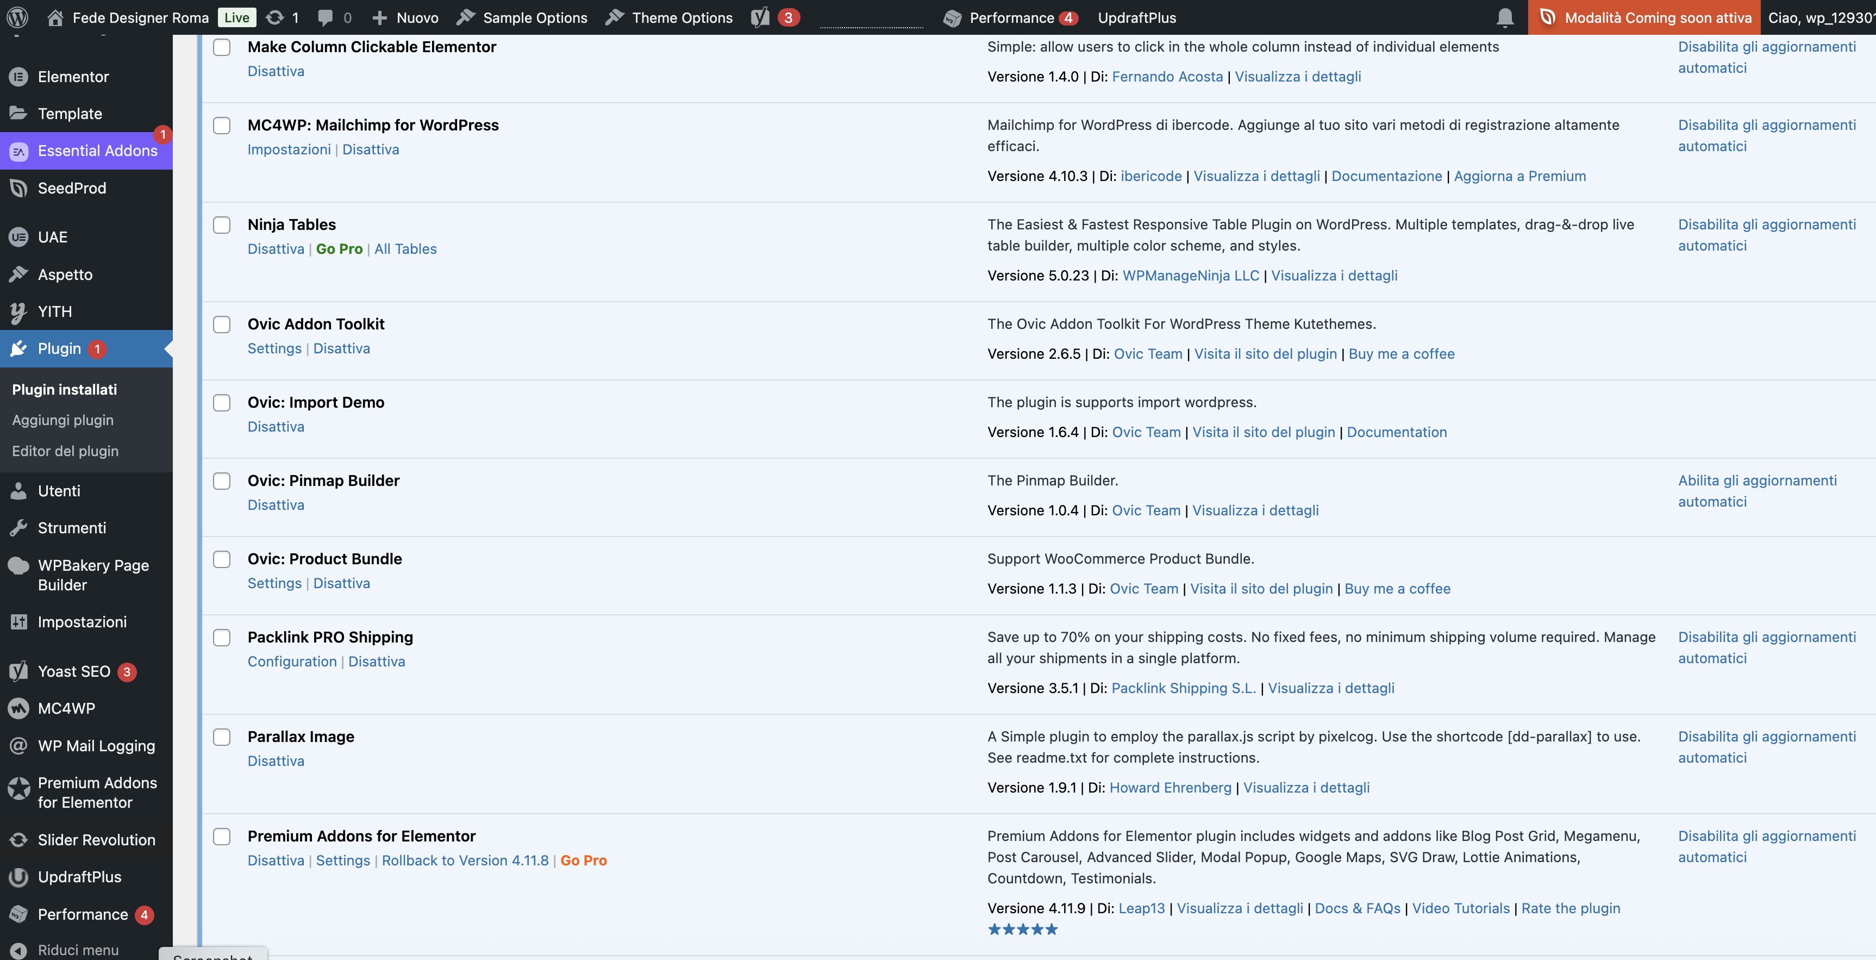This screenshot has height=960, width=1876.
Task: Open the Nuovo dropdown in the admin bar
Action: click(405, 17)
